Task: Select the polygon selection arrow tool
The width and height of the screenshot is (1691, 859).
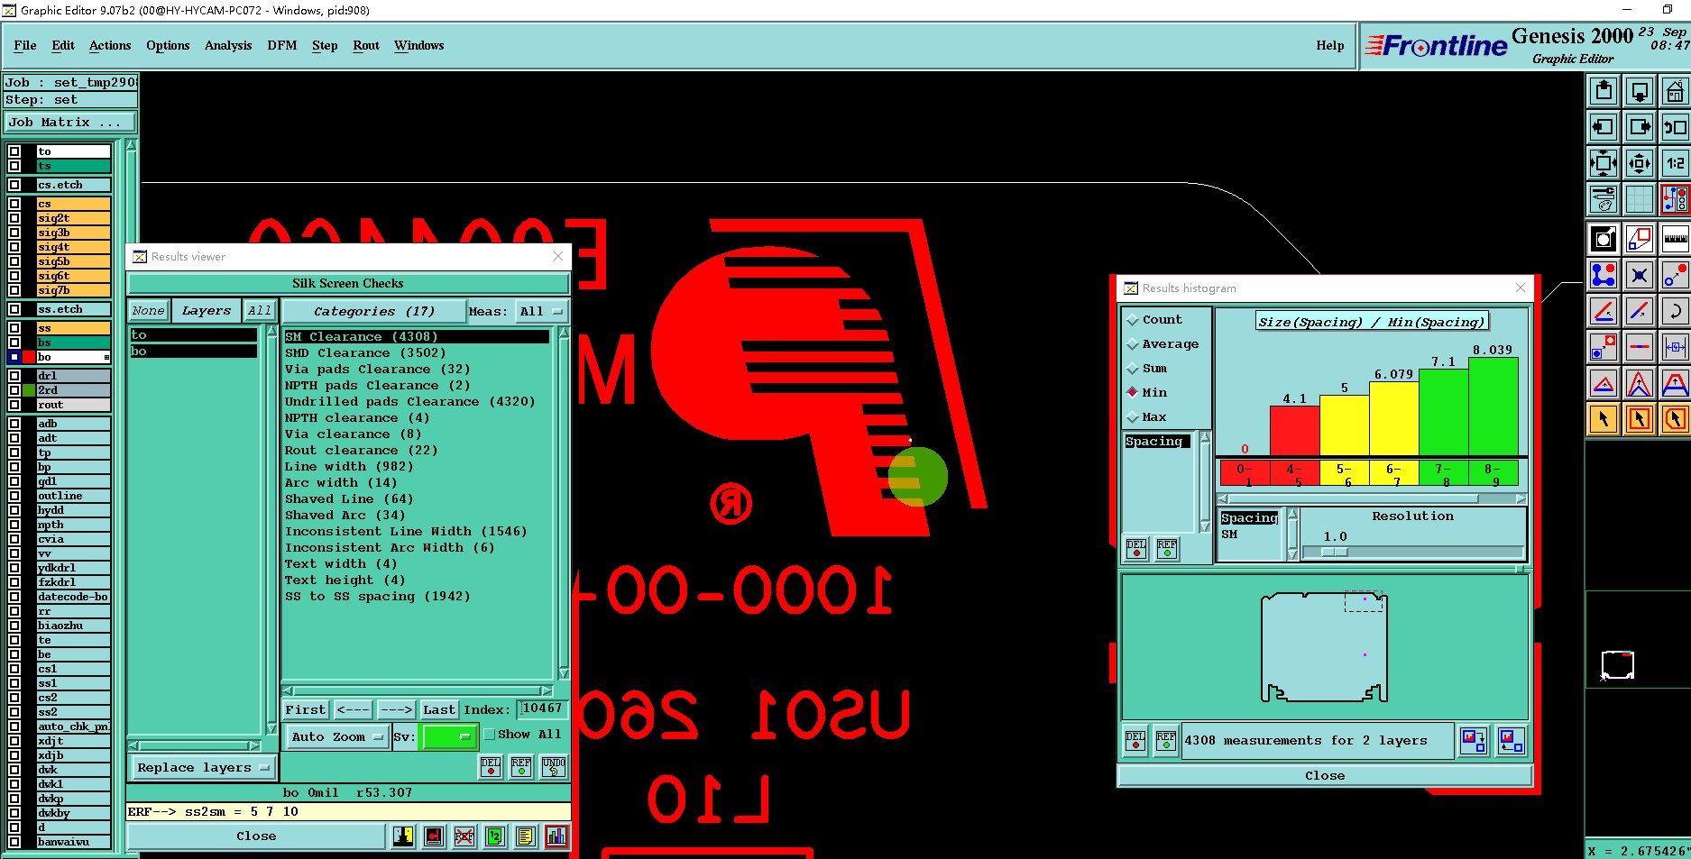Action: [x=1675, y=419]
